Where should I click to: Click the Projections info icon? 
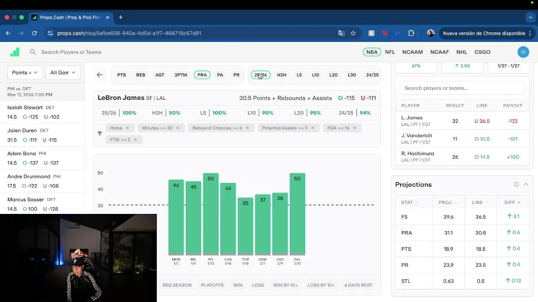(x=516, y=185)
